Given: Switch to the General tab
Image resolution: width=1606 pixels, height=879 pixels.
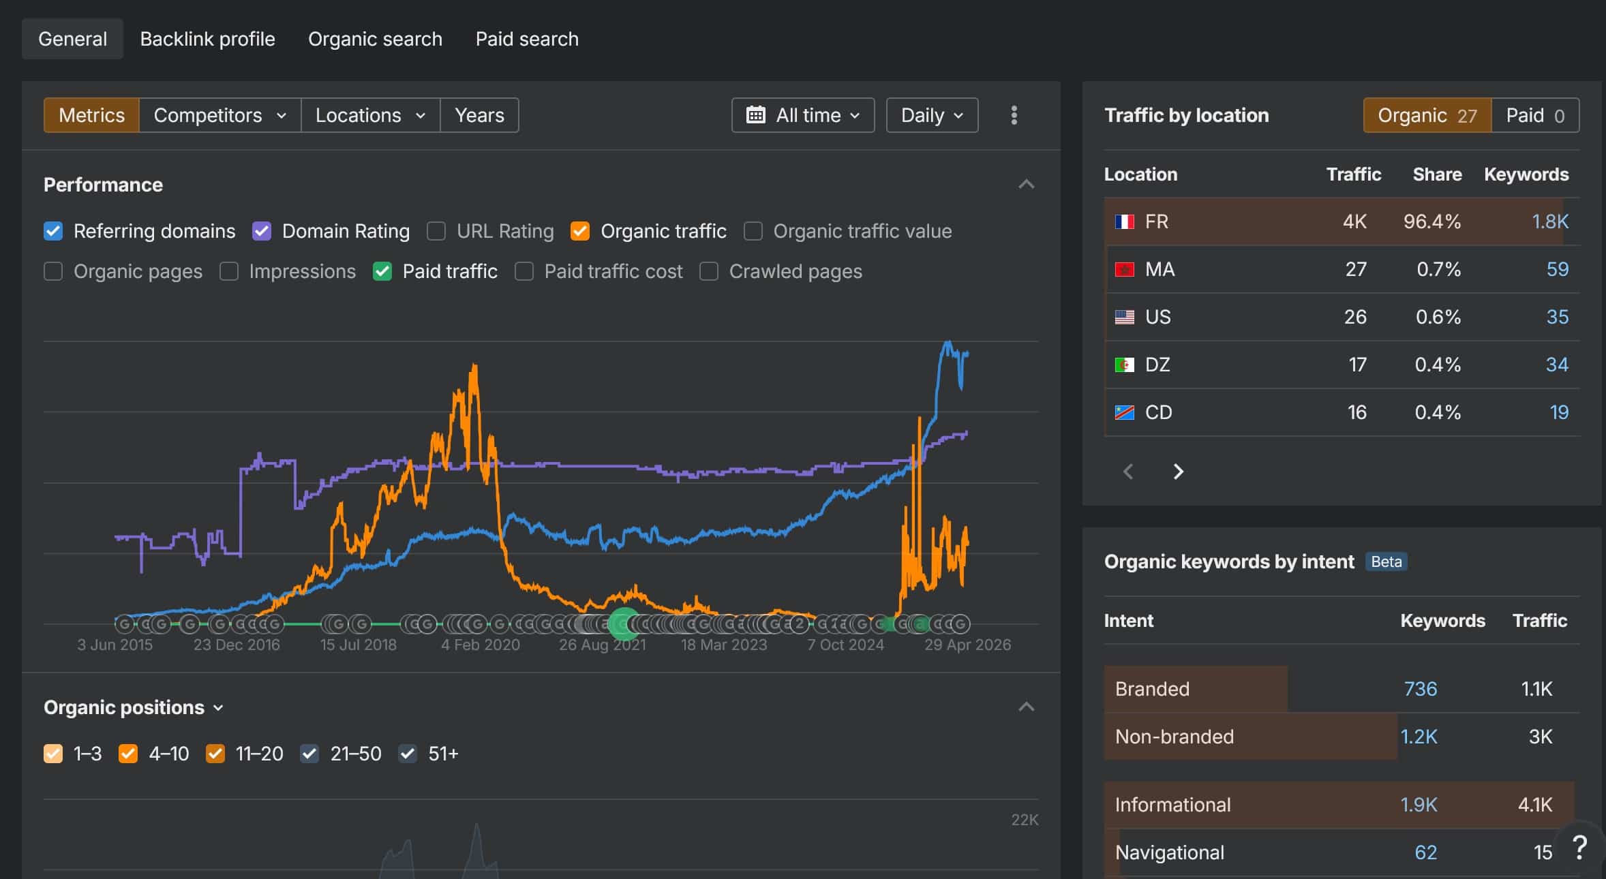Looking at the screenshot, I should point(72,39).
